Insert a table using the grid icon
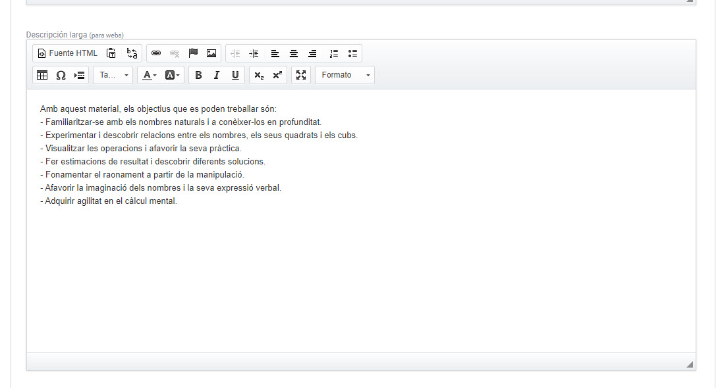Image resolution: width=720 pixels, height=388 pixels. (42, 75)
